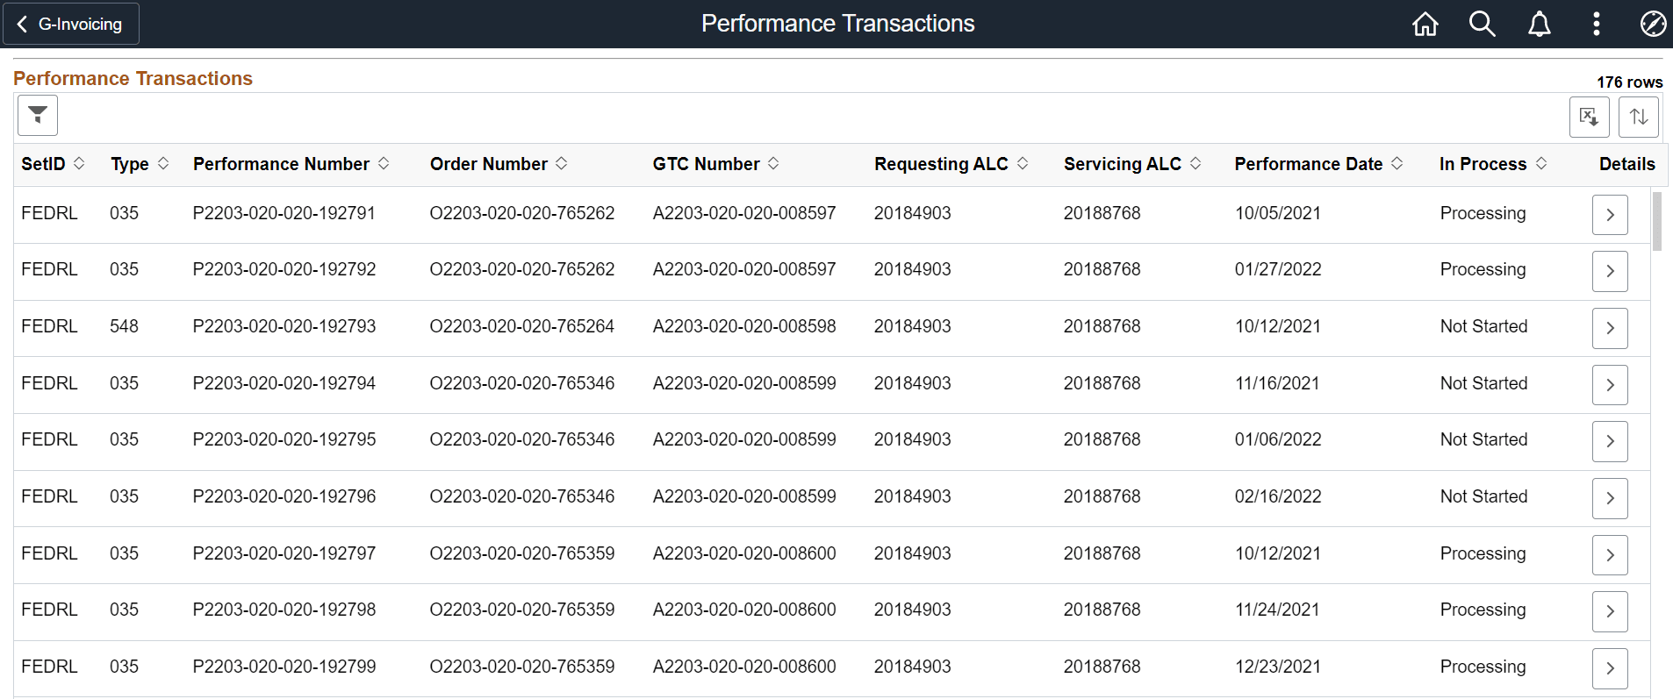Click the 176 rows count
Viewport: 1673px width, 699px height.
click(x=1629, y=82)
